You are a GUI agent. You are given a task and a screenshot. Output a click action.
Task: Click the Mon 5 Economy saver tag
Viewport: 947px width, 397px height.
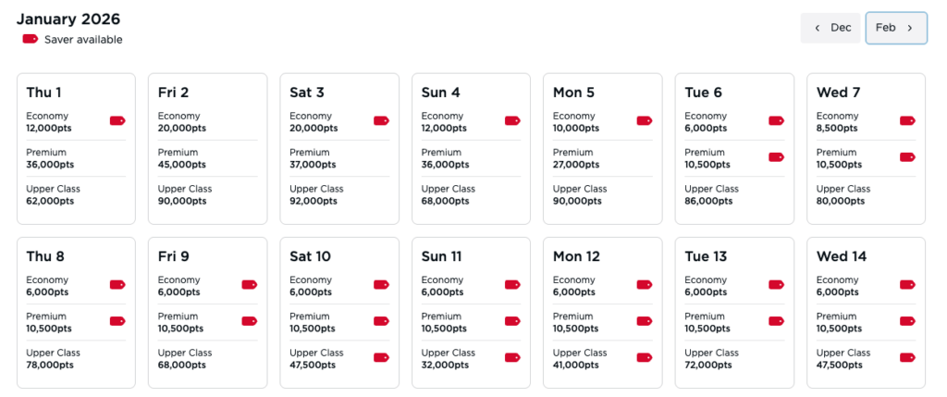click(645, 121)
